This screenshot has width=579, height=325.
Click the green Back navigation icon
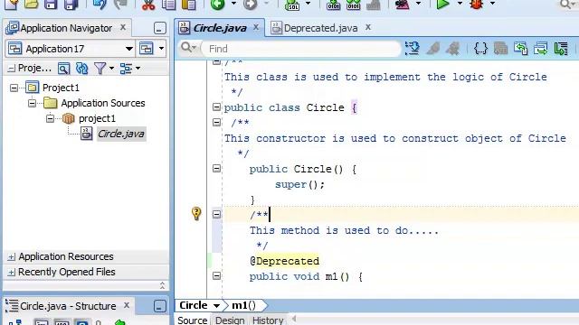point(217,5)
